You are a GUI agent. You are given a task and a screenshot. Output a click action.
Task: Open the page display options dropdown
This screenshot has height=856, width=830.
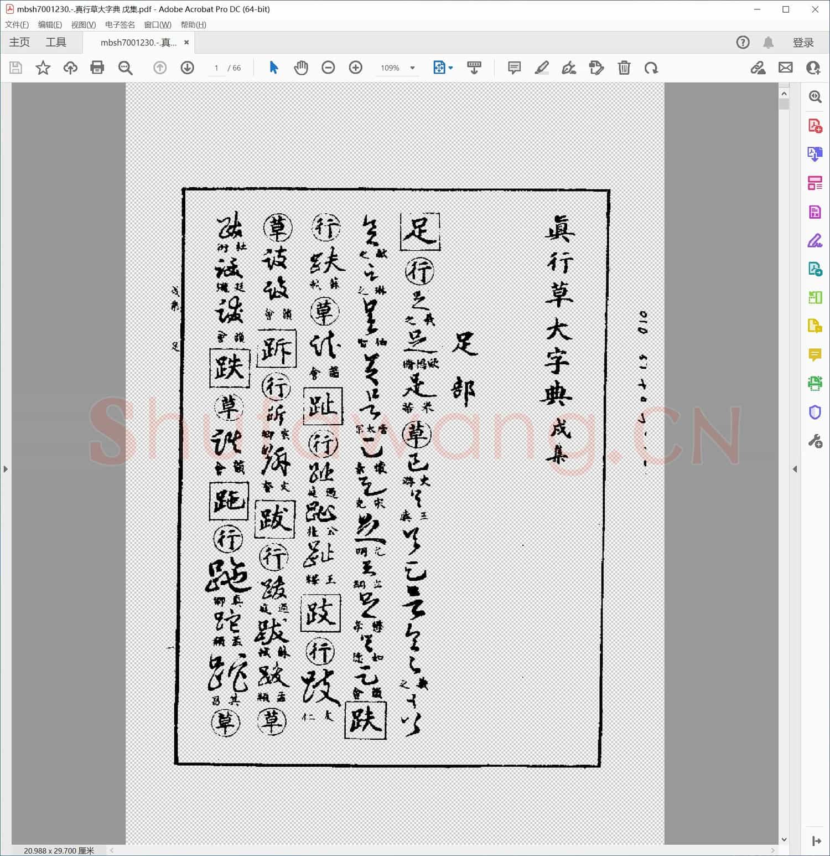pos(450,68)
